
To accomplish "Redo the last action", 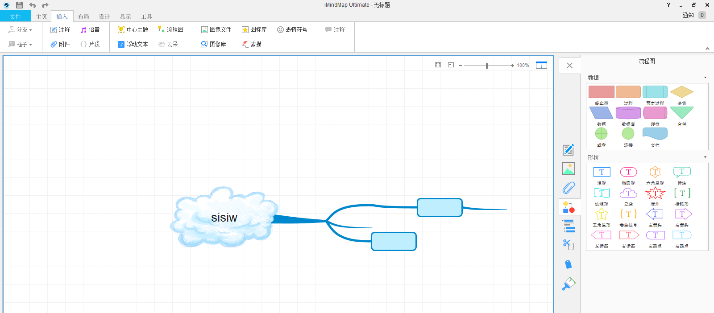I will 45,5.
